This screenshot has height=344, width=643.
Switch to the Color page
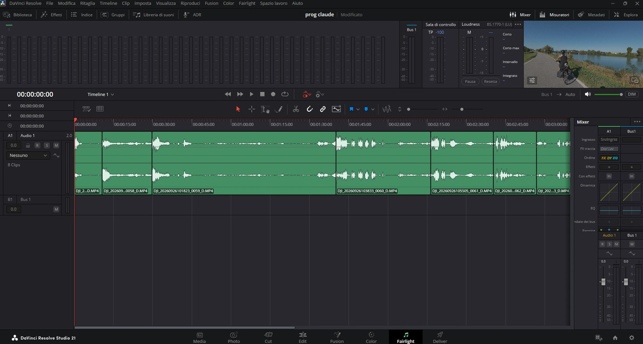371,337
